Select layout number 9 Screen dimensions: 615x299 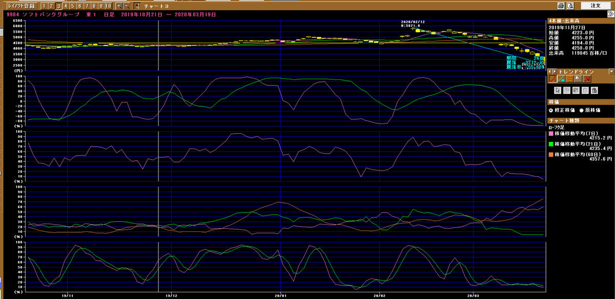[101, 6]
